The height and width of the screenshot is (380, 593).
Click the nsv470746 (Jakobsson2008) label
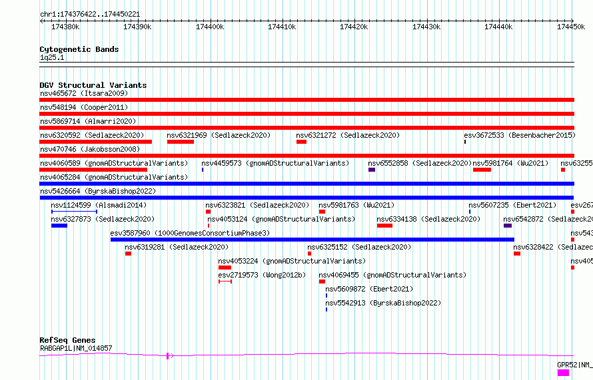click(90, 149)
